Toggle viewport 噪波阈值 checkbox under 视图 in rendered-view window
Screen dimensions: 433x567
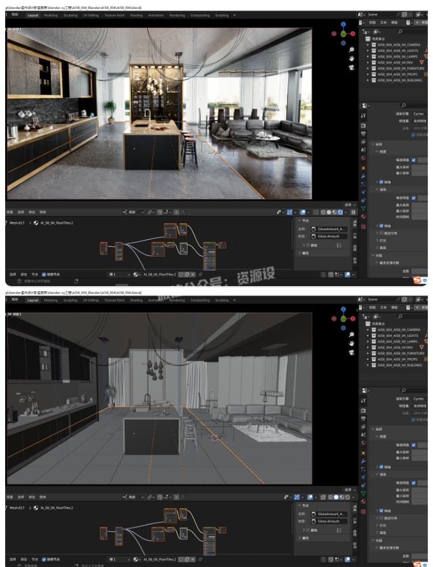[x=413, y=160]
